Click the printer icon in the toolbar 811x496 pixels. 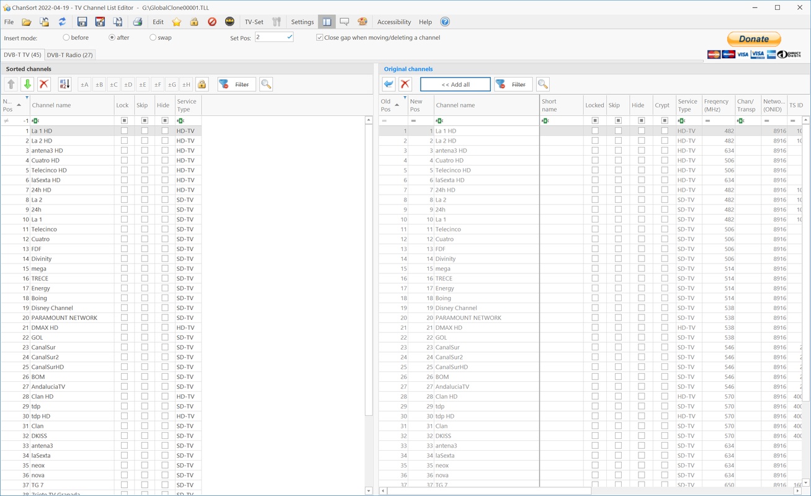tap(137, 22)
